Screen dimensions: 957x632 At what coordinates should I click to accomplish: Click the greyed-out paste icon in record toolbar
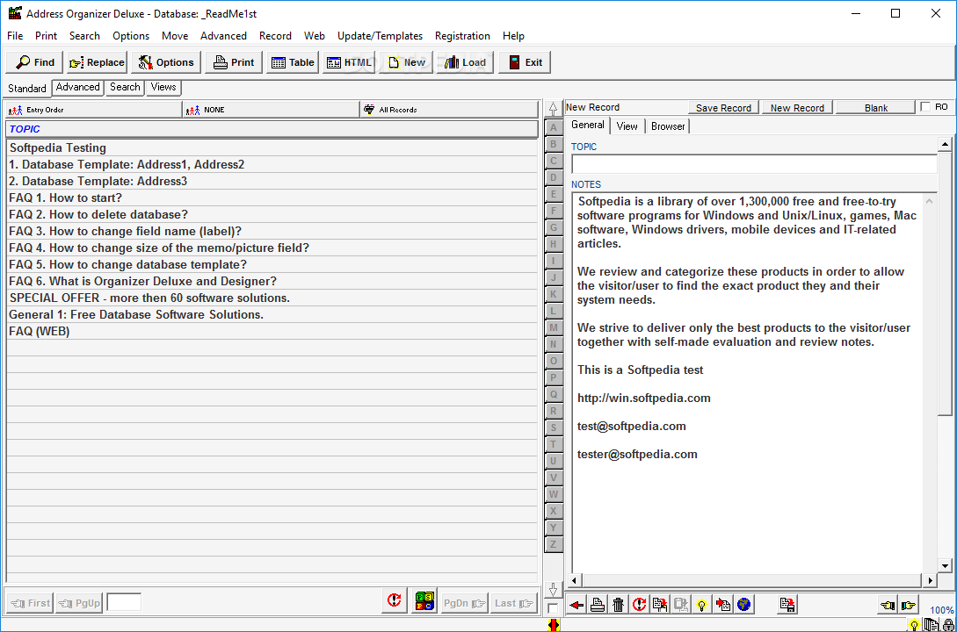click(x=680, y=605)
